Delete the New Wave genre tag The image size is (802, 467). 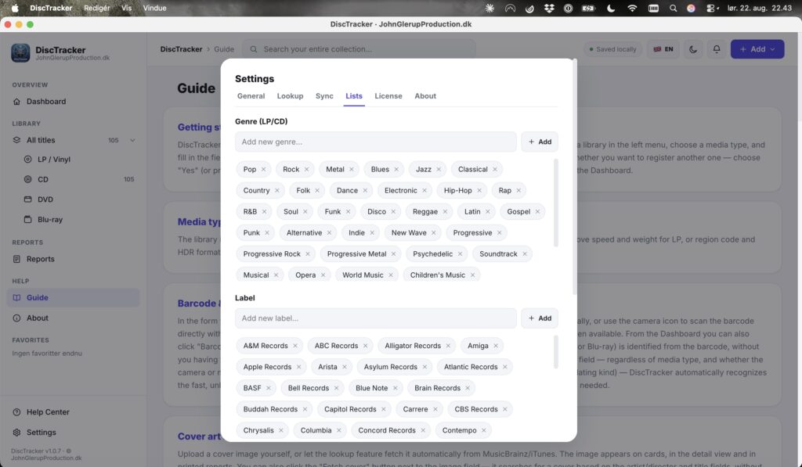pyautogui.click(x=434, y=233)
